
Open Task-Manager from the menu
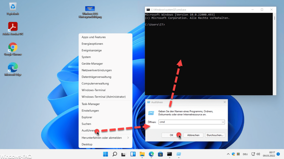click(x=105, y=104)
